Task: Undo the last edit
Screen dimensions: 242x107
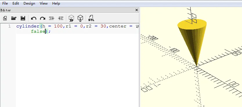Action: [33, 19]
